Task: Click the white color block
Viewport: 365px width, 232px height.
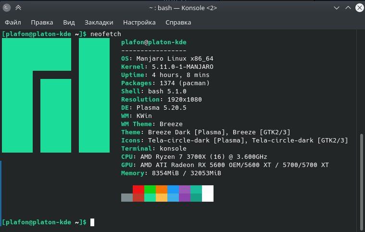Action: 208,193
